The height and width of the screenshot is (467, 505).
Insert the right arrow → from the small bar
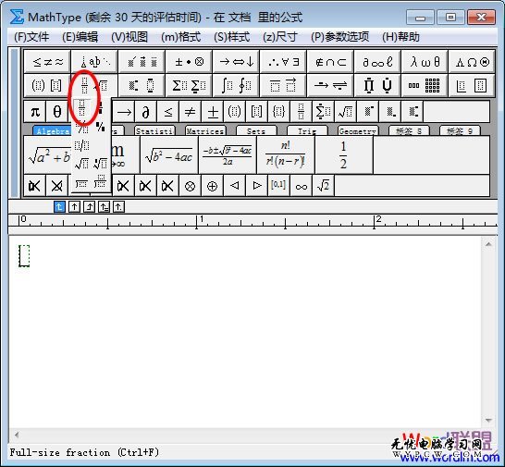[124, 112]
